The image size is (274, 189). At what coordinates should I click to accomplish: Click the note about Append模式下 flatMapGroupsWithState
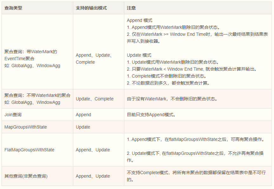tap(196, 139)
